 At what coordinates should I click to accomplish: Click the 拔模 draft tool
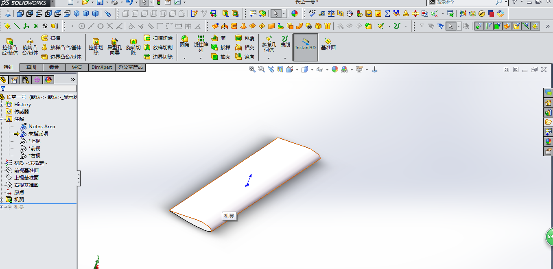(x=221, y=47)
